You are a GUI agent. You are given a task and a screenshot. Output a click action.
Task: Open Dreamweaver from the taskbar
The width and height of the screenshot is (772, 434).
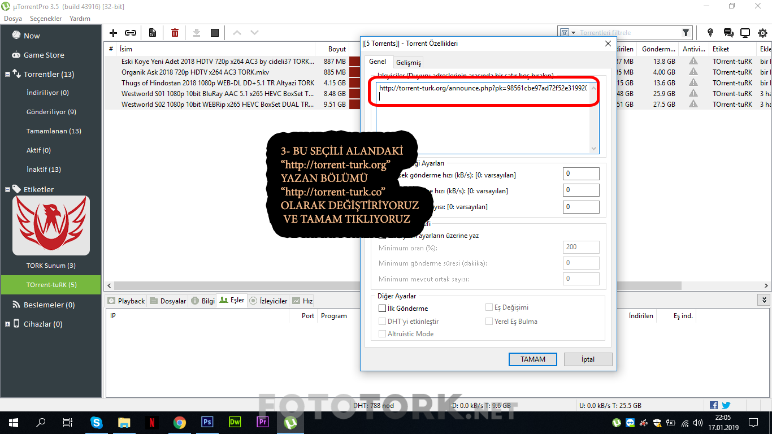235,422
